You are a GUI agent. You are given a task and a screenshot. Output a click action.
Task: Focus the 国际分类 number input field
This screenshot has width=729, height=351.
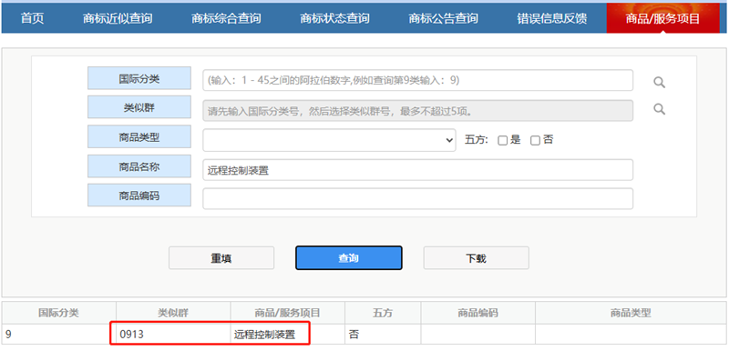pyautogui.click(x=417, y=80)
